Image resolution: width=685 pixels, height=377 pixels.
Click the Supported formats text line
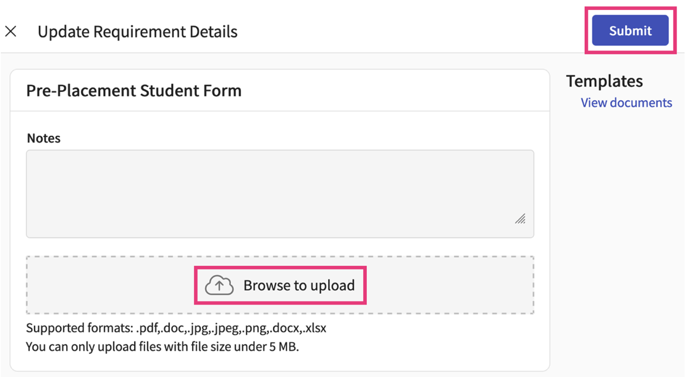176,328
